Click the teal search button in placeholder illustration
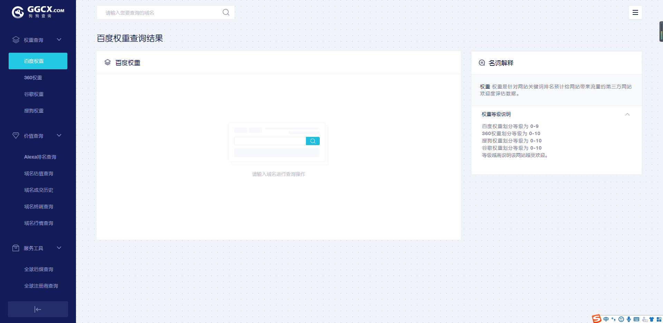This screenshot has height=323, width=663. click(313, 141)
